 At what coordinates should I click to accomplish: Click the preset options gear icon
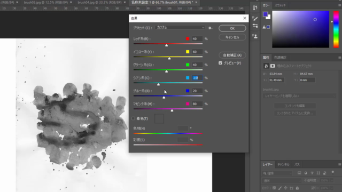click(210, 28)
